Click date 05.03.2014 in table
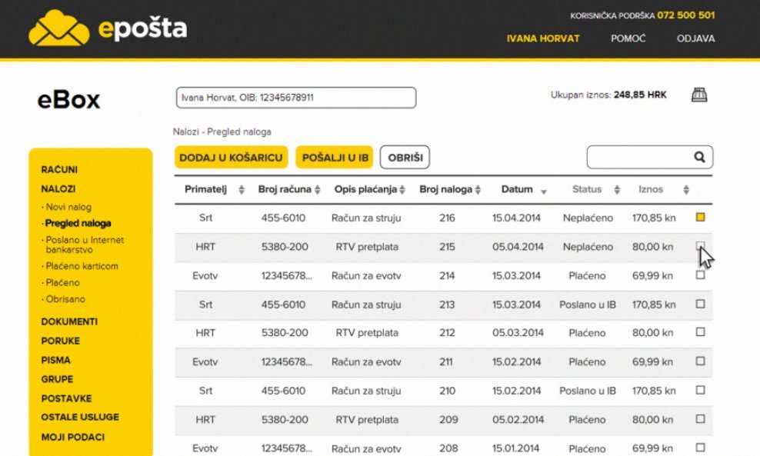Image resolution: width=760 pixels, height=456 pixels. click(518, 333)
